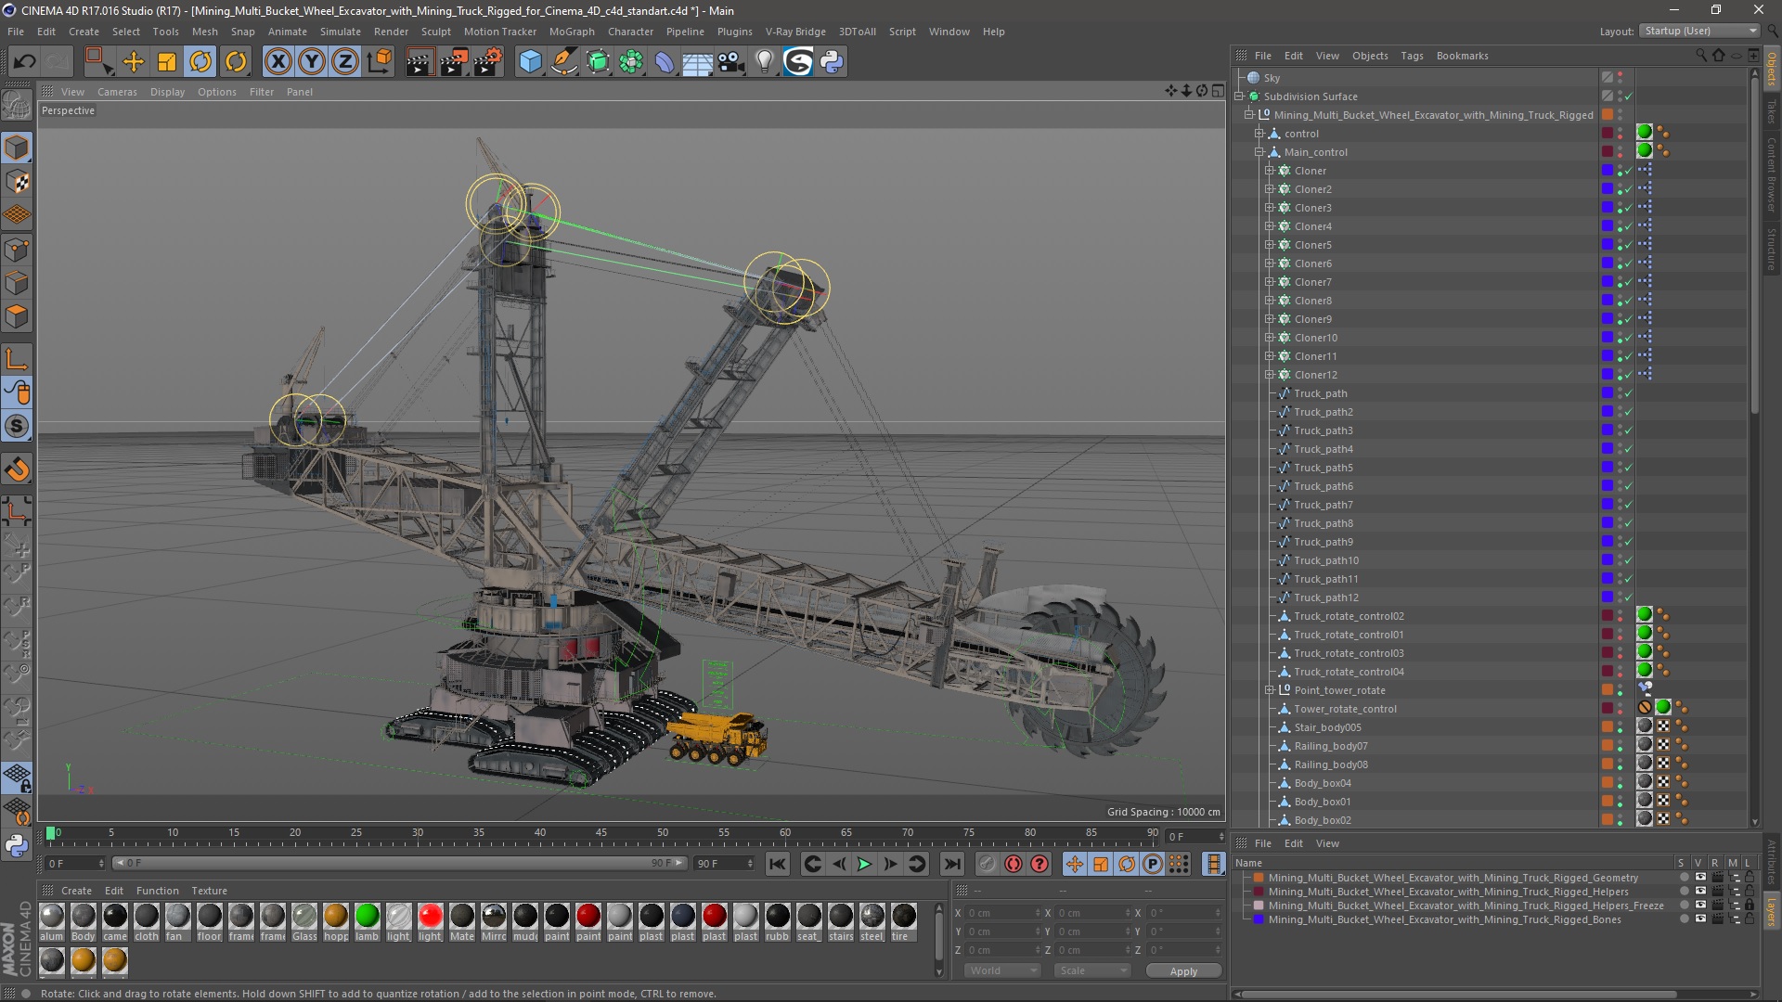Click the Render View clapperboard icon
This screenshot has width=1782, height=1002.
(420, 62)
